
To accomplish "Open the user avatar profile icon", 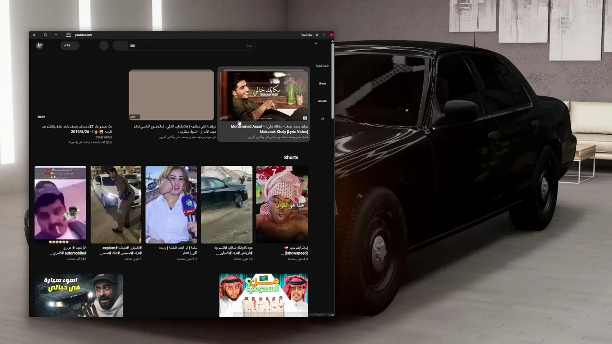I will click(40, 45).
